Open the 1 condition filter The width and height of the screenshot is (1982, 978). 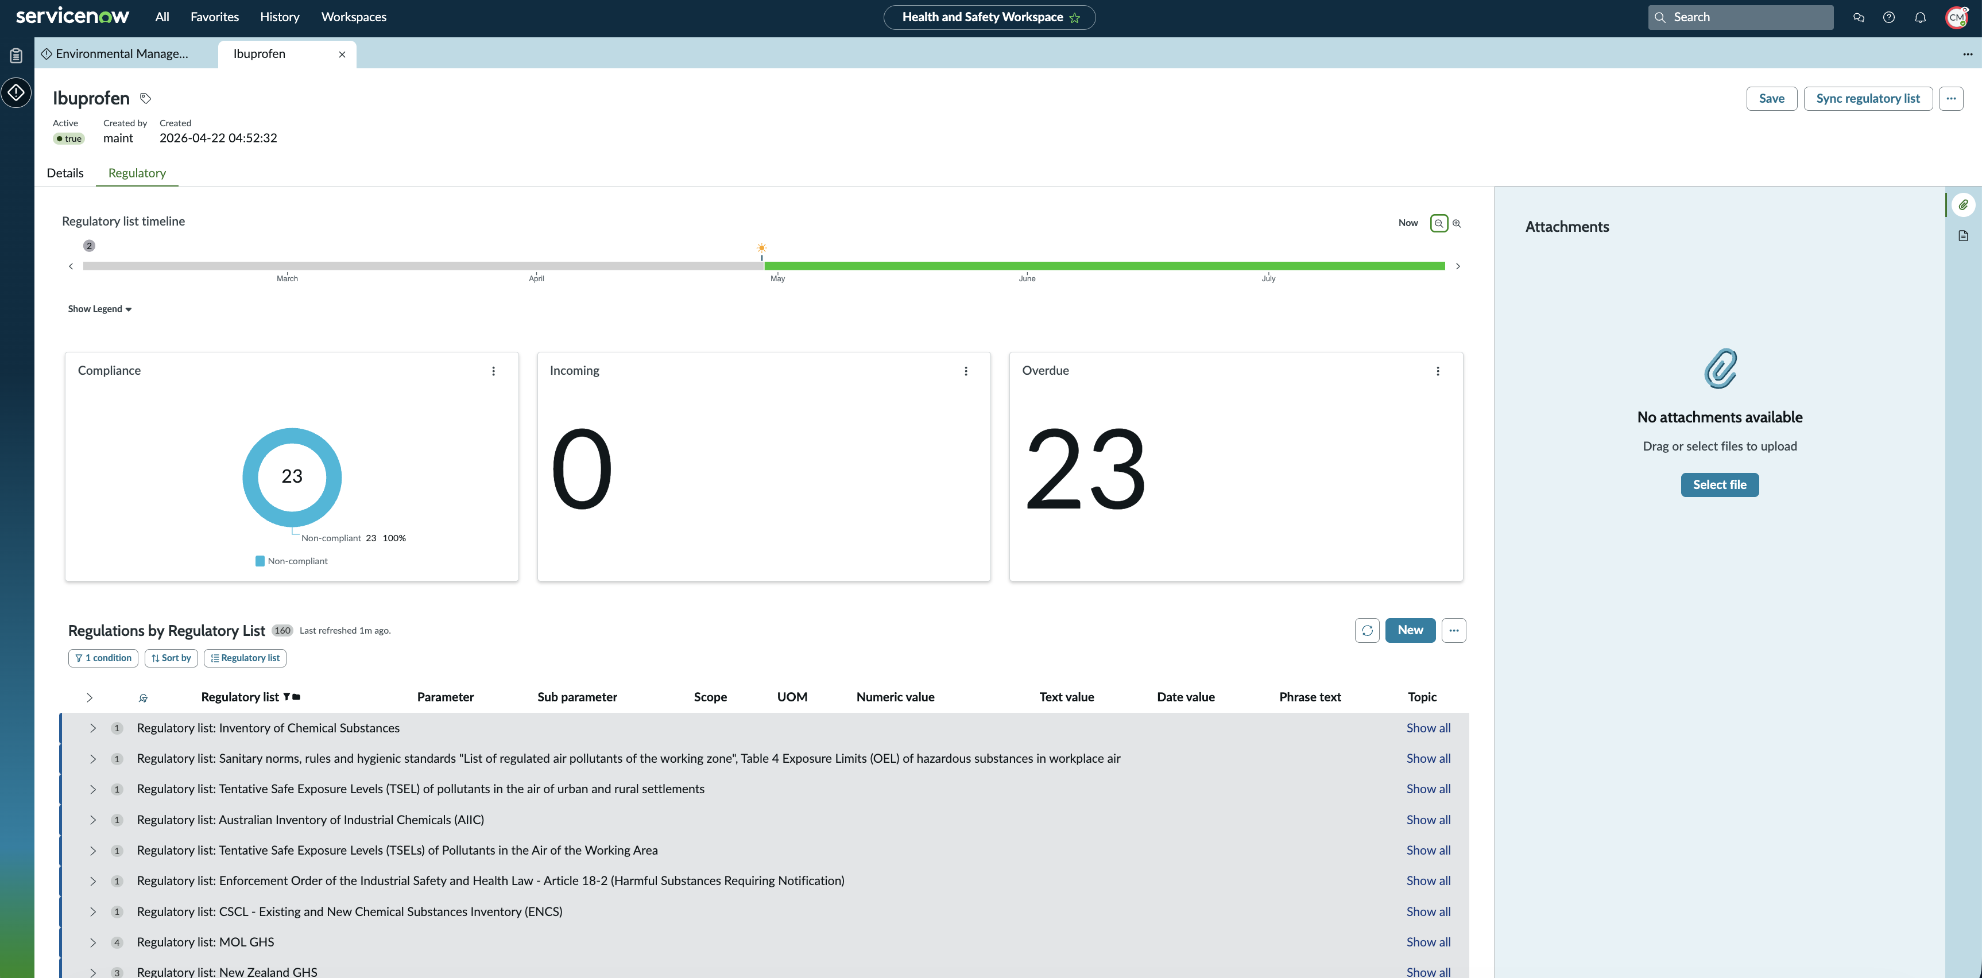click(x=104, y=658)
